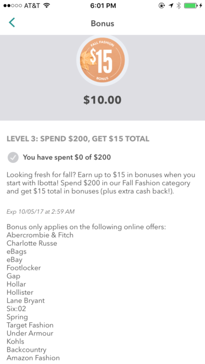Tap the $15 Fall Fashion bonus badge

click(102, 60)
